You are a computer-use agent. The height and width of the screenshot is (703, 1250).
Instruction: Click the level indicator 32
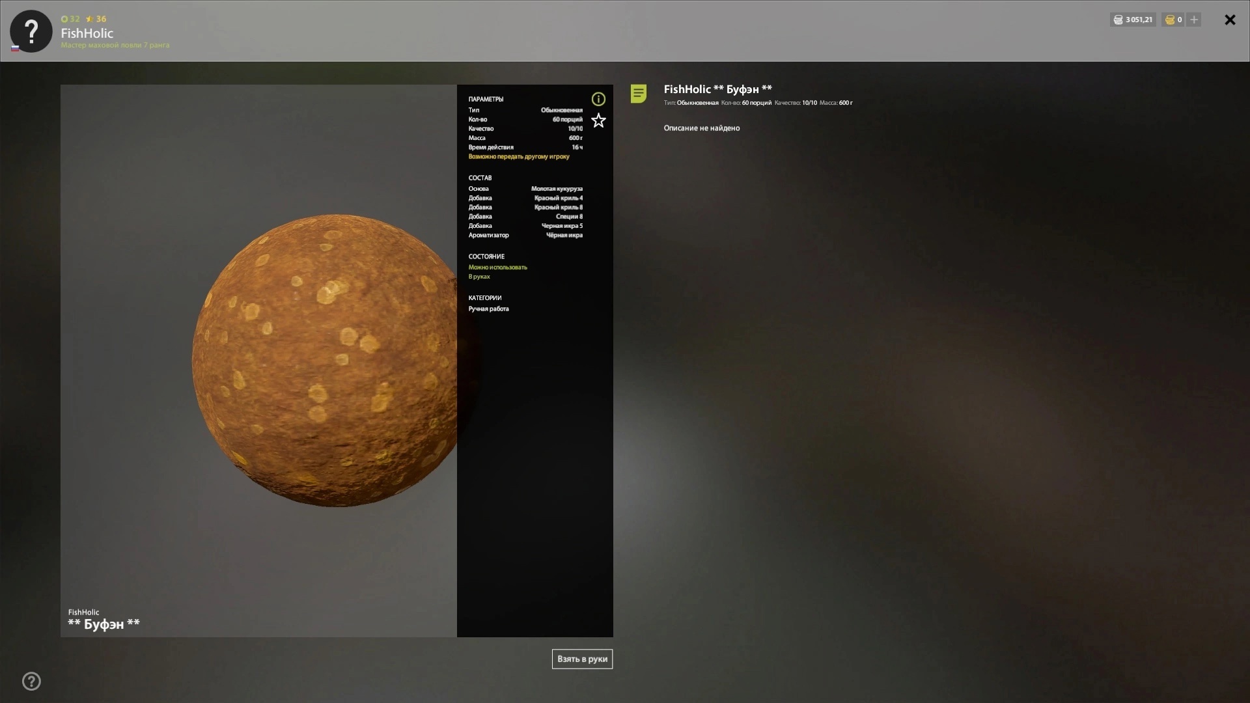pos(70,19)
